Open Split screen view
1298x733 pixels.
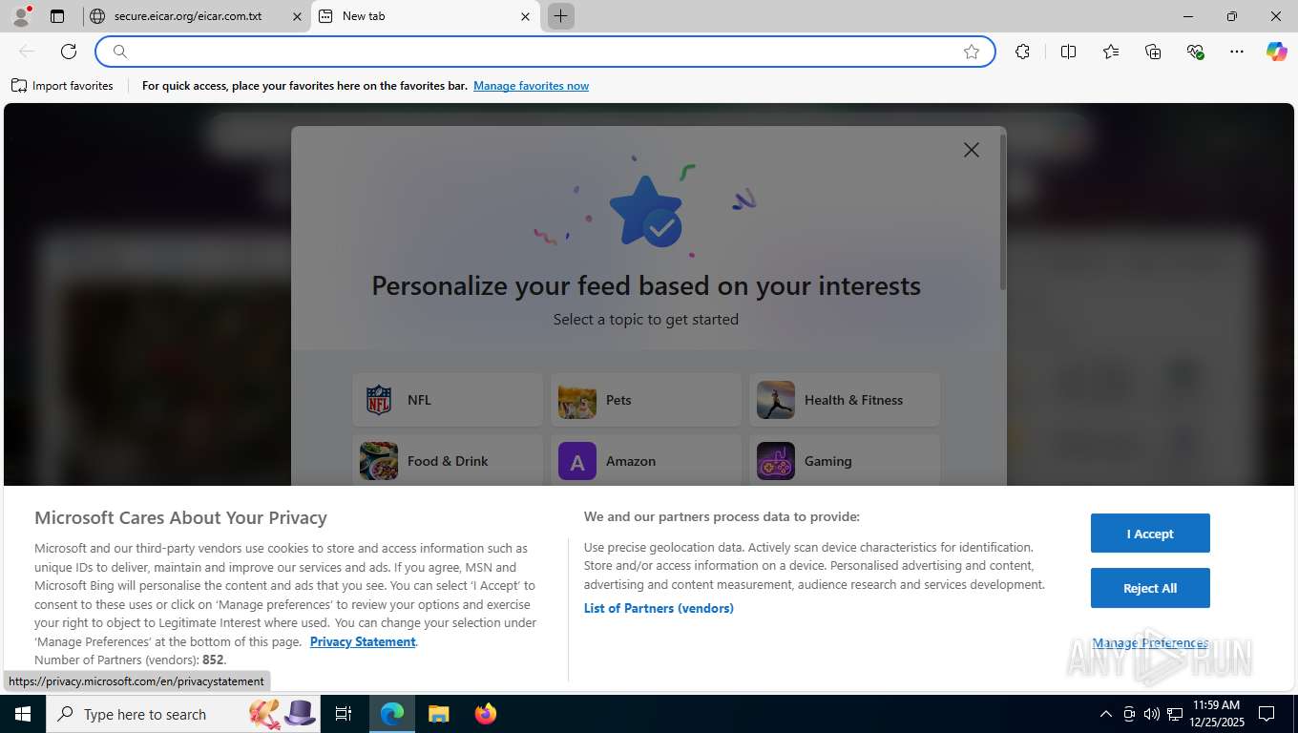pos(1068,52)
